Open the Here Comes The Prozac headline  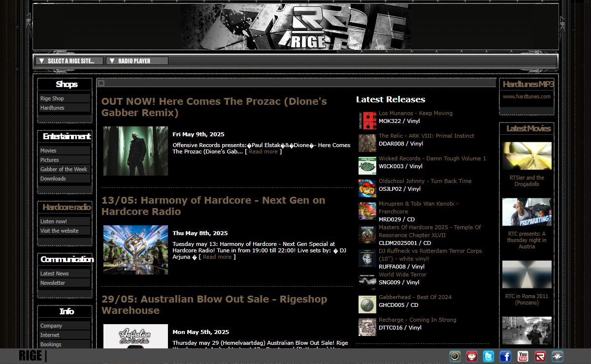tap(214, 107)
